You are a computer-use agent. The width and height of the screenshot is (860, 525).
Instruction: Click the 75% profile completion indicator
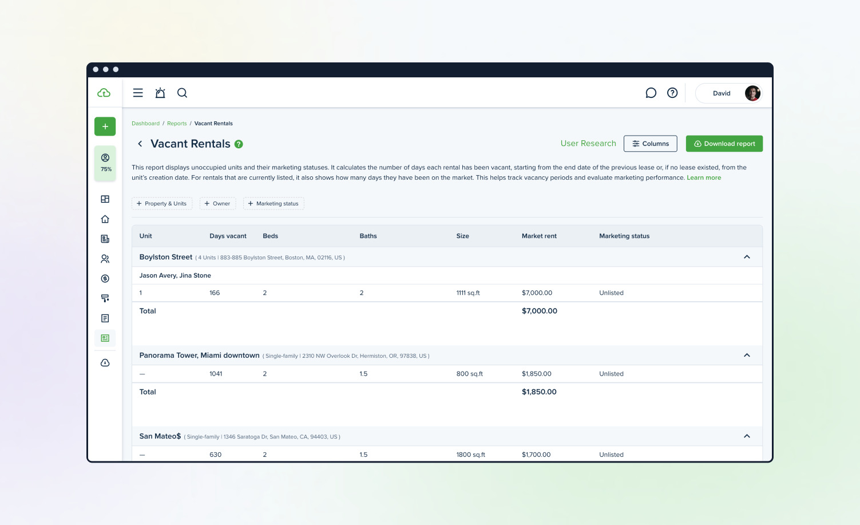(x=105, y=163)
